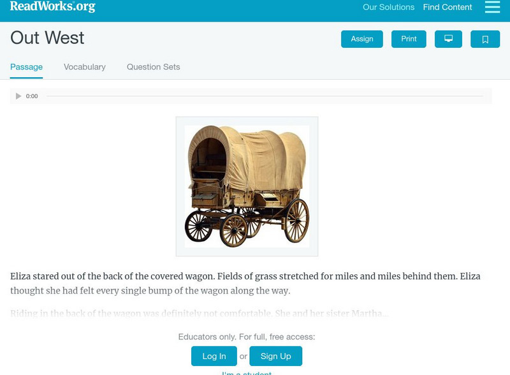Click the Sign Up button
This screenshot has width=510, height=375.
tap(275, 356)
